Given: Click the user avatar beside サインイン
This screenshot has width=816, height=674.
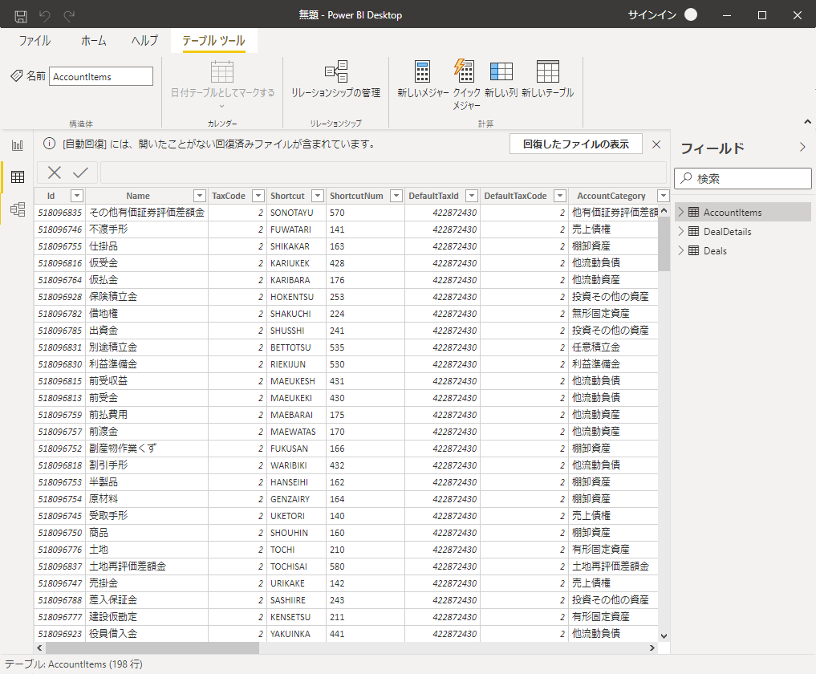Looking at the screenshot, I should 691,14.
